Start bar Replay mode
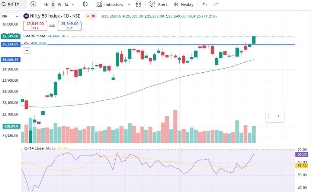 183,4
